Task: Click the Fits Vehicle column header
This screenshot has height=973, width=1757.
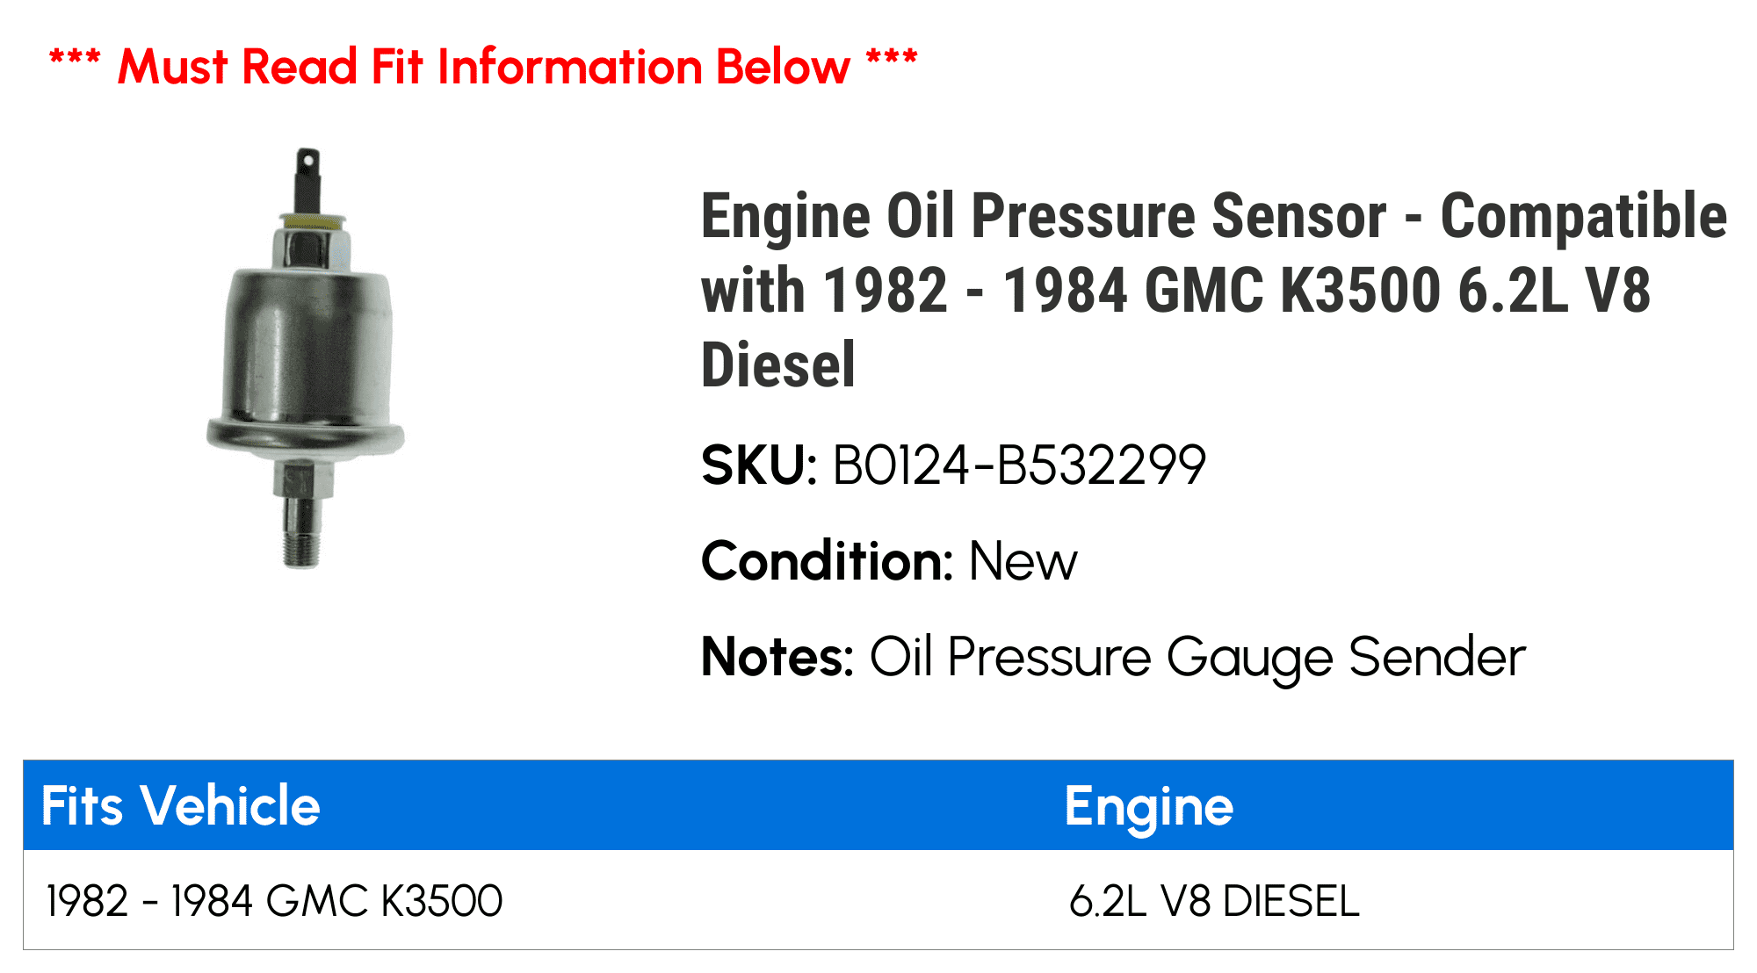Action: (181, 805)
